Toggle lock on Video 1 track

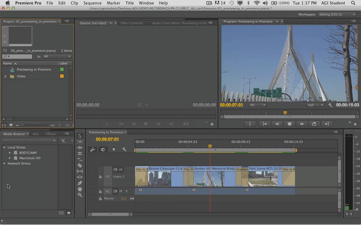click(x=100, y=177)
